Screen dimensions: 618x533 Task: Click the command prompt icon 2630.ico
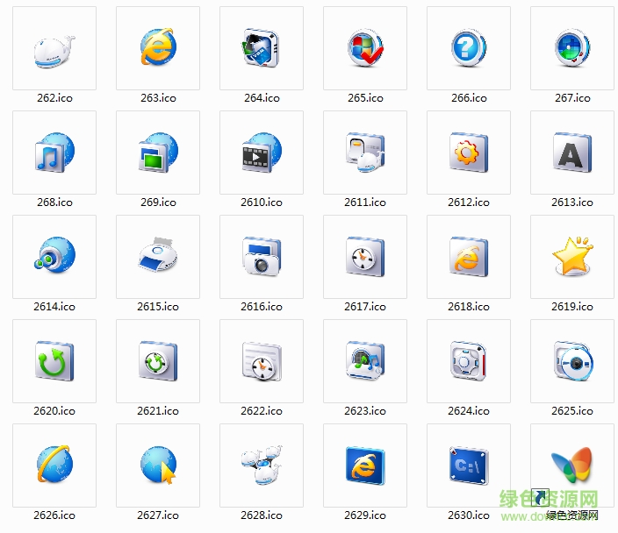[x=469, y=465]
